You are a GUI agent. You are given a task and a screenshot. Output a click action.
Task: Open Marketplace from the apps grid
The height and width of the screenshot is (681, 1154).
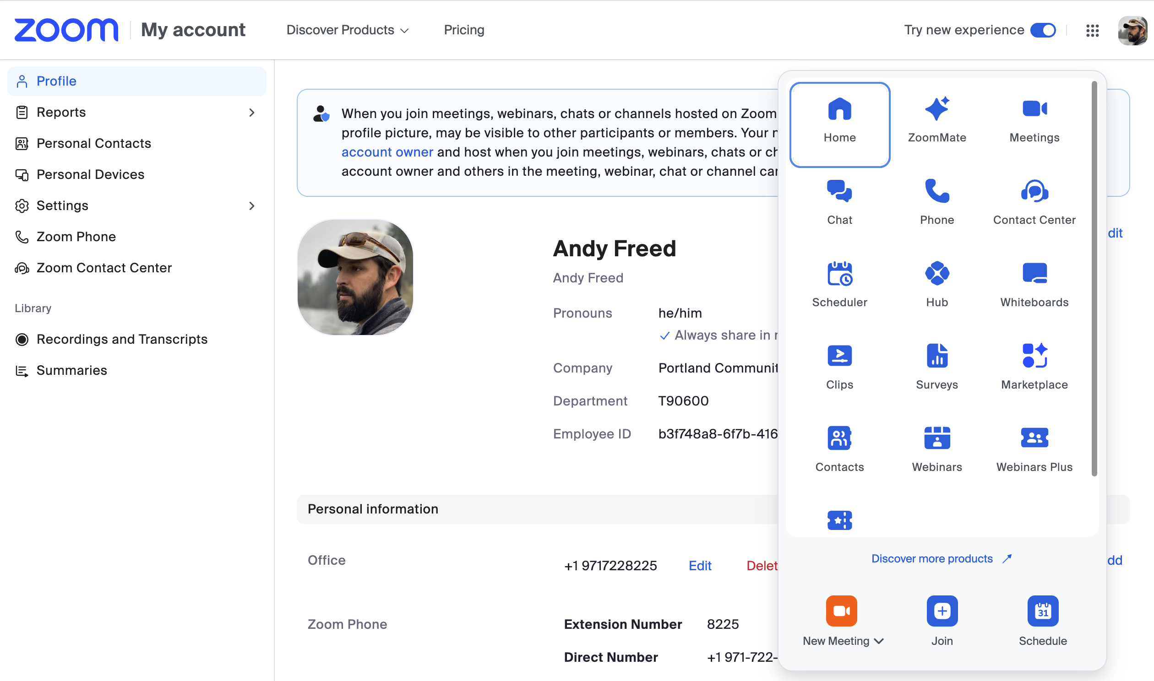click(1034, 367)
